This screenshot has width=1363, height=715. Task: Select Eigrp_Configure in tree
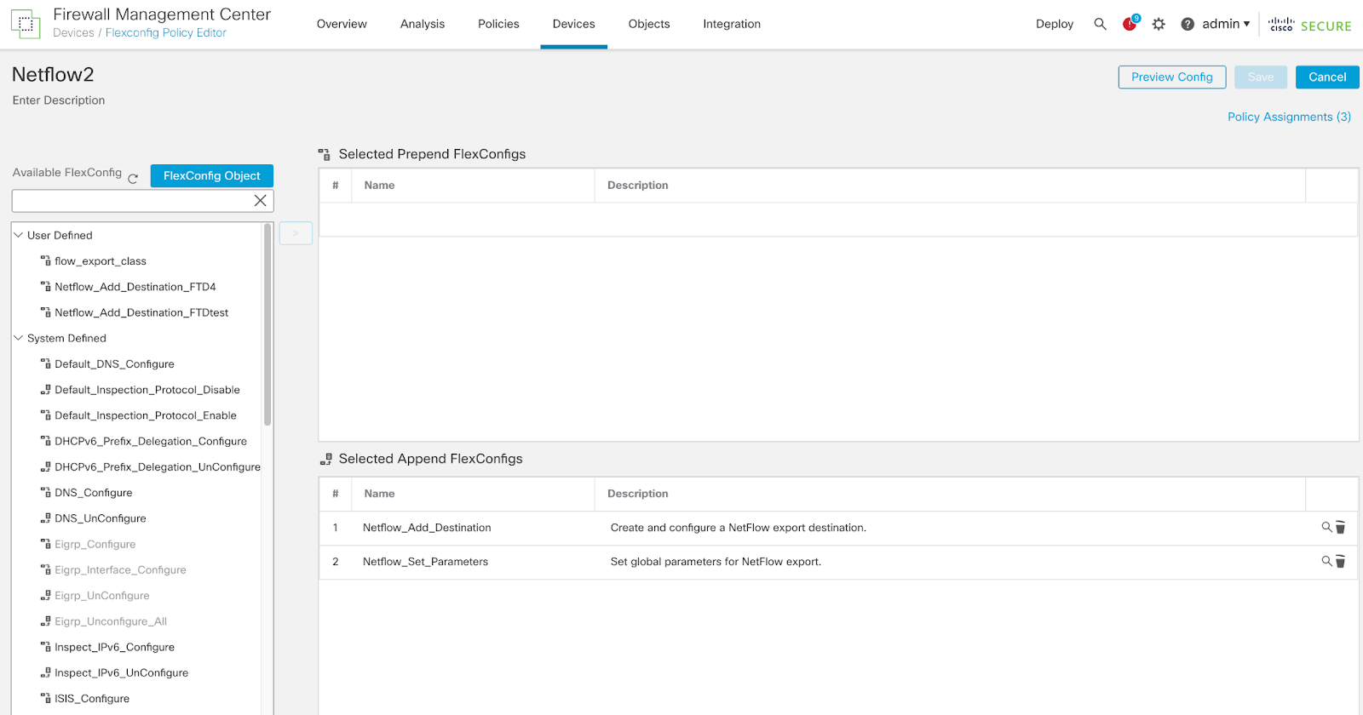tap(95, 544)
